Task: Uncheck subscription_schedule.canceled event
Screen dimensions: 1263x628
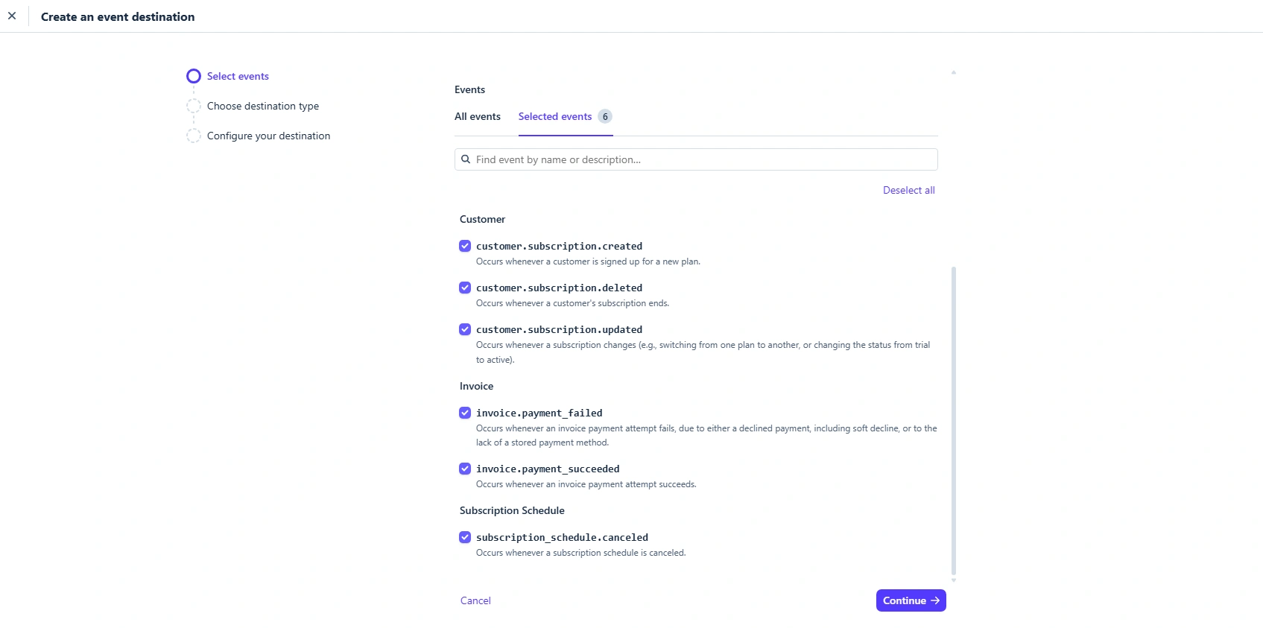Action: point(465,537)
